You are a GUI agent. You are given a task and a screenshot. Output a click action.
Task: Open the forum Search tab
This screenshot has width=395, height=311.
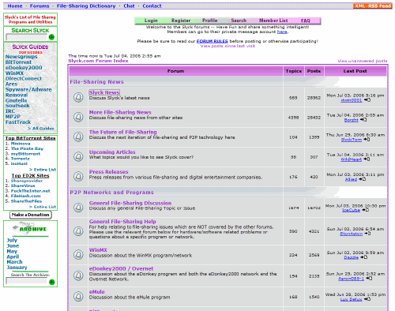pos(239,21)
